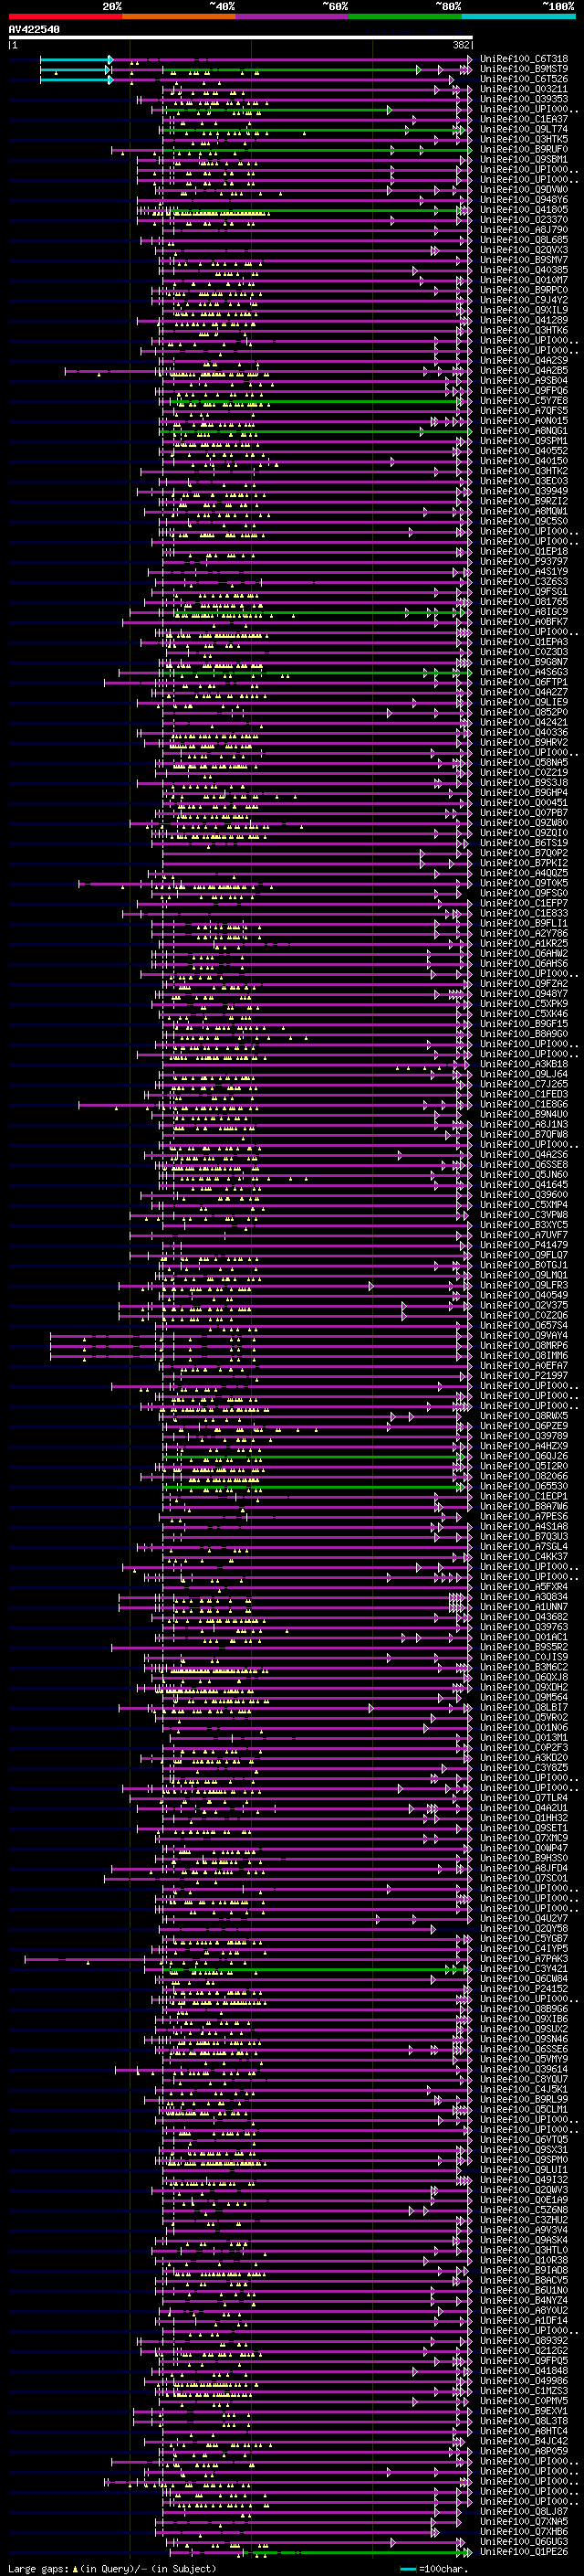The height and width of the screenshot is (2576, 584).
Task: Click the UniRef100_Q9VAY4 label
Action: pyautogui.click(x=524, y=1336)
